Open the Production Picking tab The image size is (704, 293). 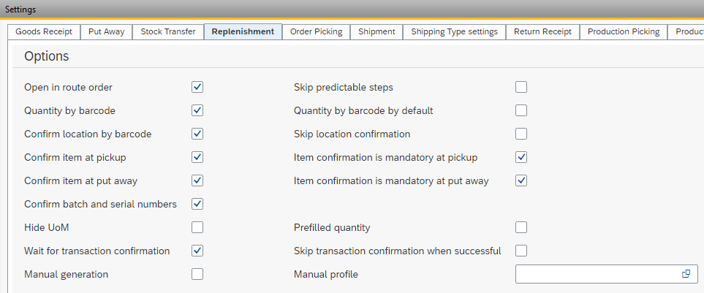tap(624, 31)
